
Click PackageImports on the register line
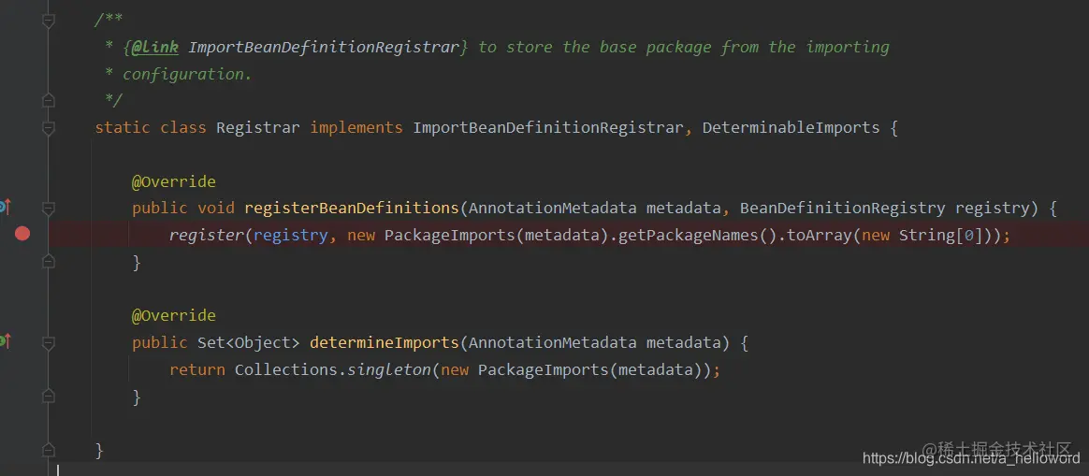449,236
